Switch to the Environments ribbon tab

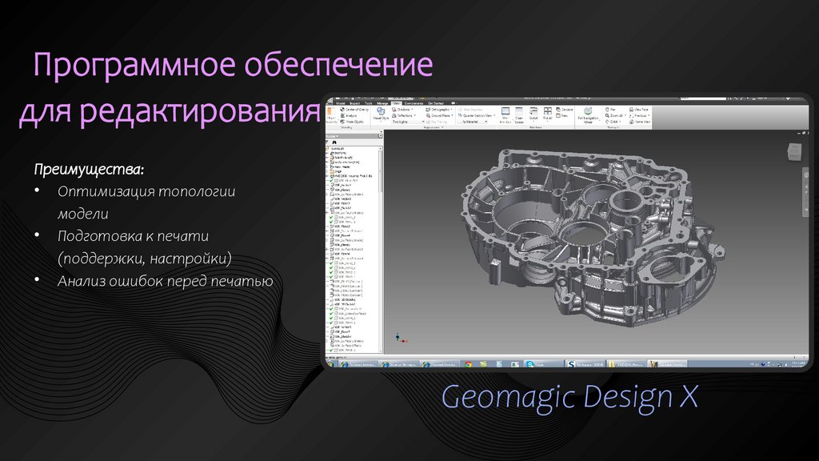click(415, 102)
